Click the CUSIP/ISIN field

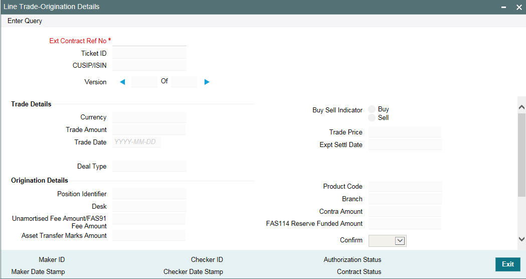coord(149,65)
